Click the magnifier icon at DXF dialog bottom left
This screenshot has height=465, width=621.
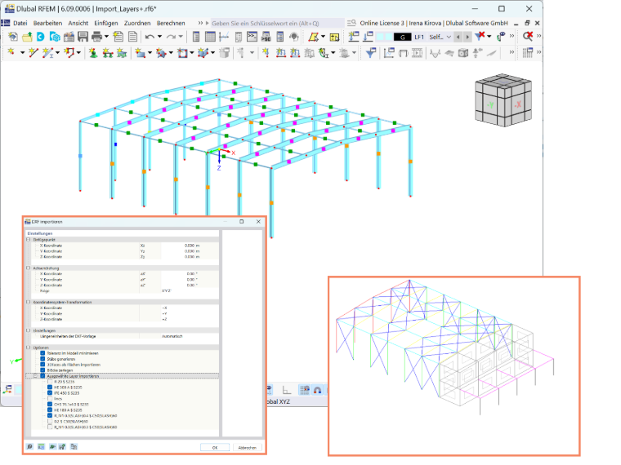[x=29, y=446]
